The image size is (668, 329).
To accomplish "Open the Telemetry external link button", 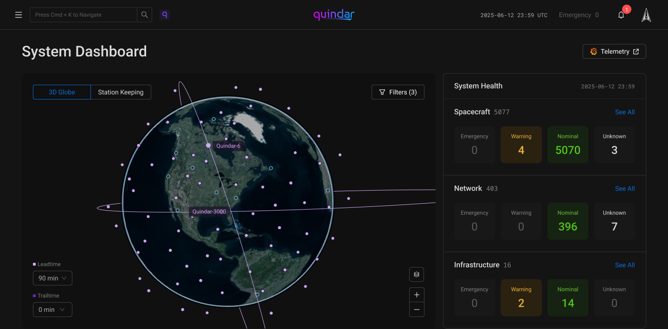I will tap(614, 51).
